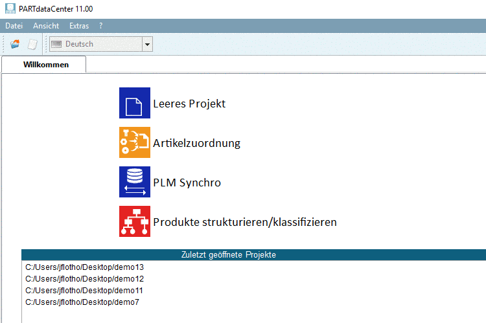486x323 pixels.
Task: Click the PLM Synchro database icon
Action: (135, 182)
